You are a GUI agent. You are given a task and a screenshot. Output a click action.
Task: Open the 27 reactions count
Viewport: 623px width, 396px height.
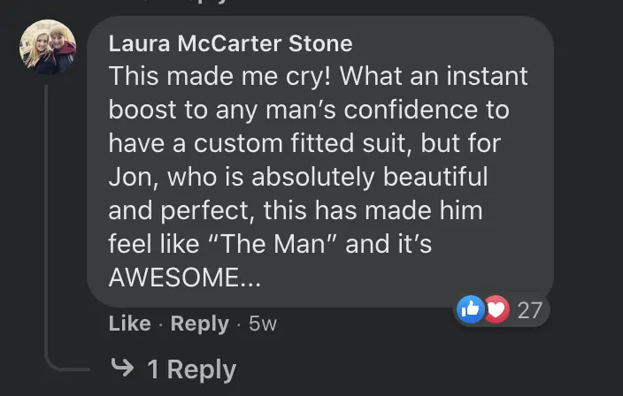(529, 309)
